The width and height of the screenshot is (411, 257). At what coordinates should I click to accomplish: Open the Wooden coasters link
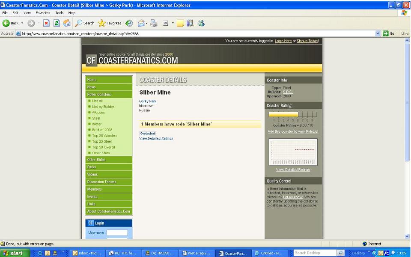[x=98, y=113]
